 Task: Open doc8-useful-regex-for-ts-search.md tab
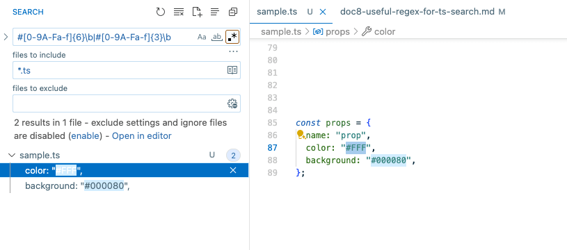(417, 12)
